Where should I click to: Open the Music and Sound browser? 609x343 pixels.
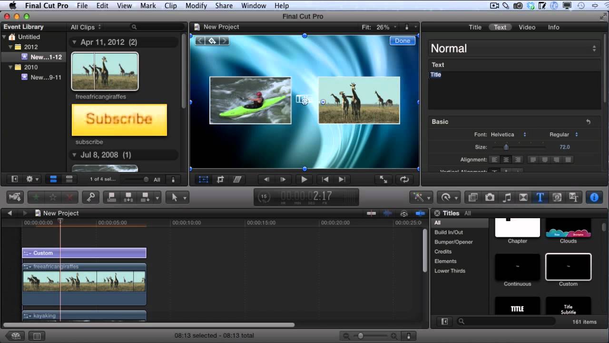pyautogui.click(x=507, y=197)
